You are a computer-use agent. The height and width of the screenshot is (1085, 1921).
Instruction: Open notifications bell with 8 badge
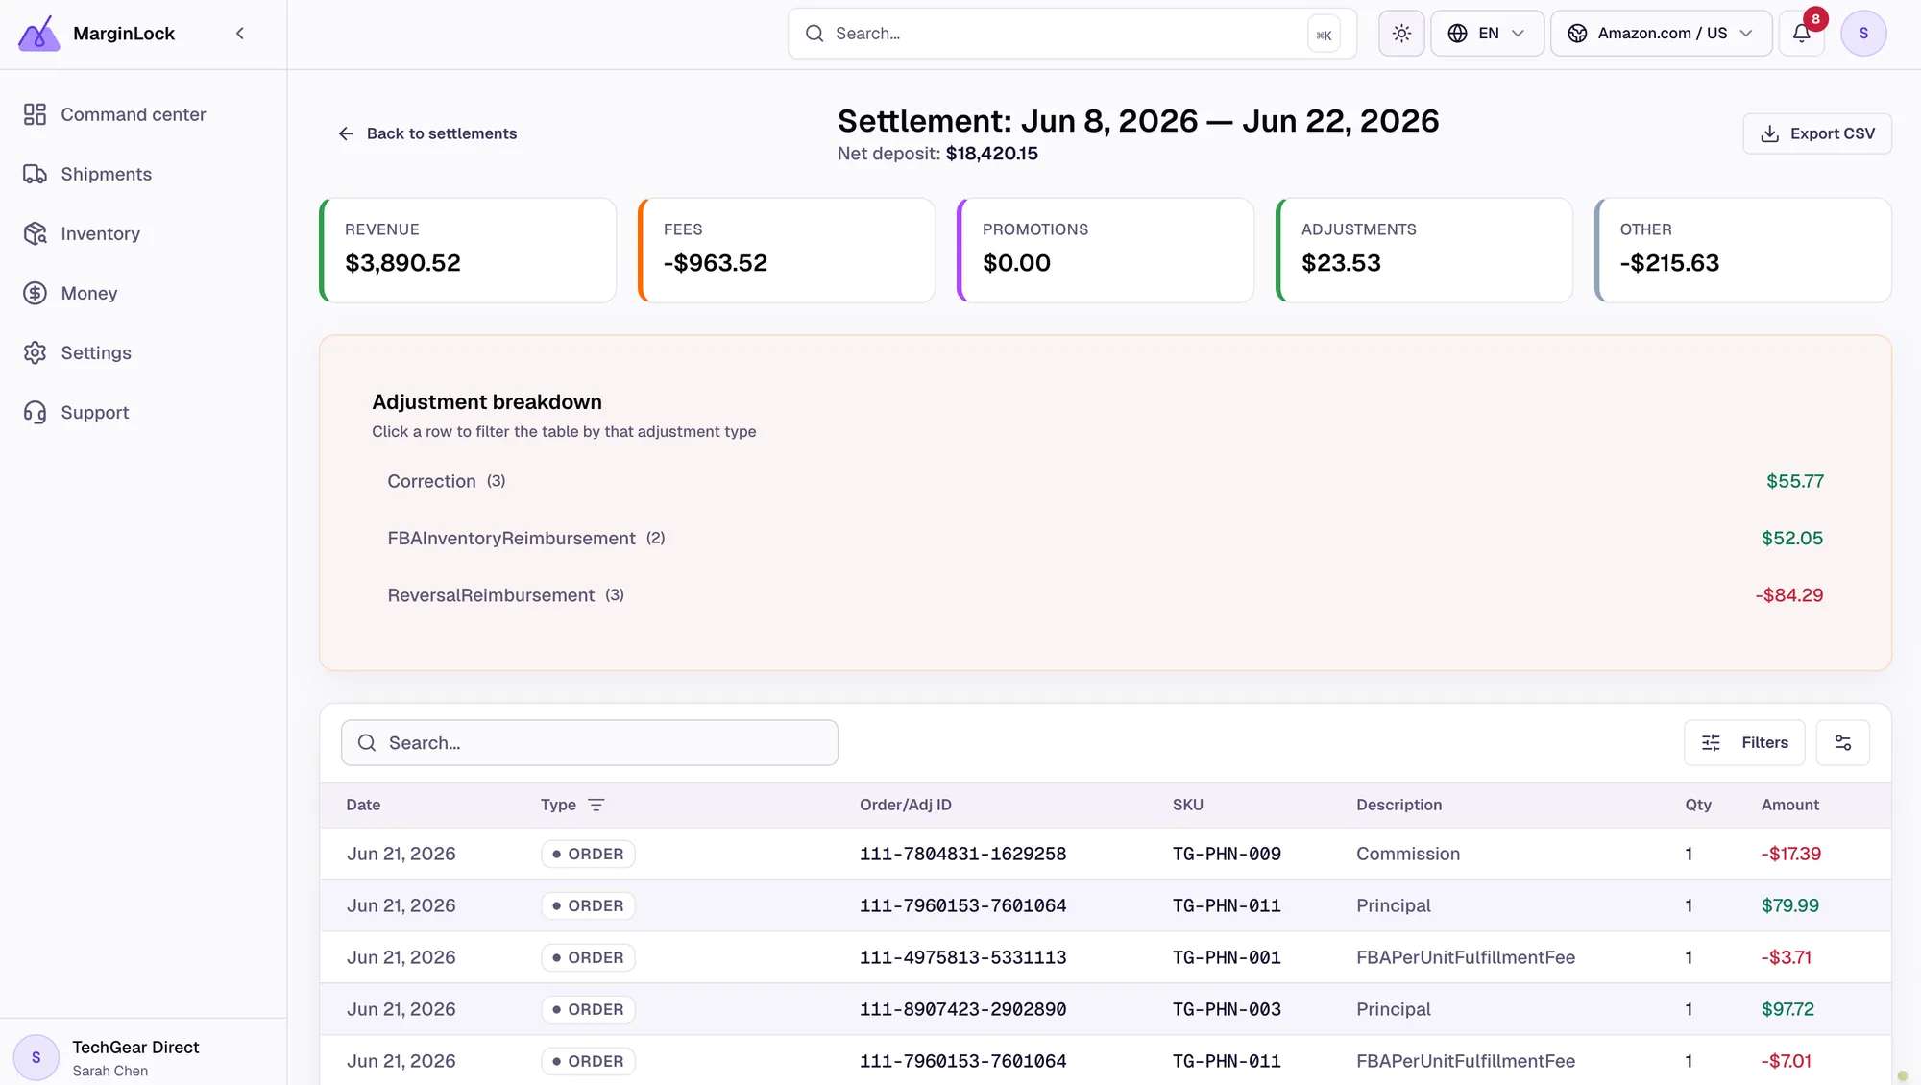click(1802, 34)
